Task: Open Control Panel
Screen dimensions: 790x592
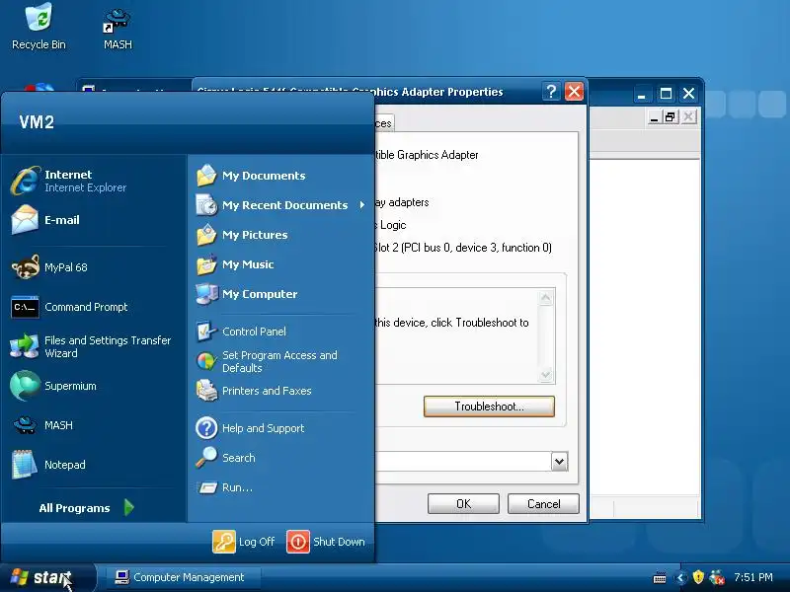Action: 279,332
